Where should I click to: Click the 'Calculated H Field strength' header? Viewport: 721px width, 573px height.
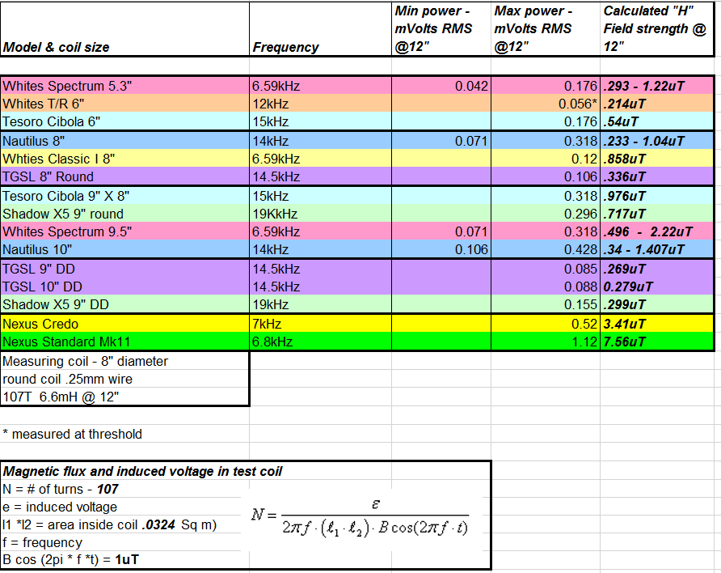point(657,29)
